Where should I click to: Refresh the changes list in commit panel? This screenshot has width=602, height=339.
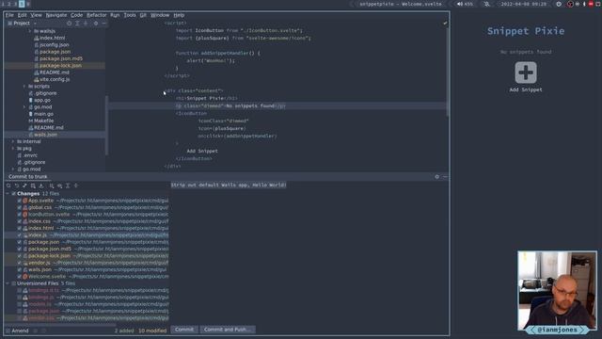(x=8, y=186)
